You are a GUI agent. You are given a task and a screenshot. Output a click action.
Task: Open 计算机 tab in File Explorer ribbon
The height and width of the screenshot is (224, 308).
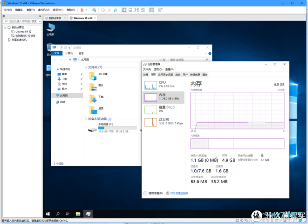69,53
